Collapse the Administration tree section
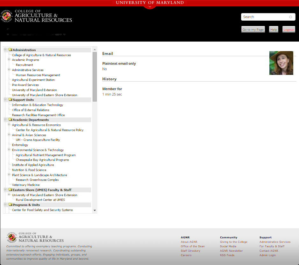This screenshot has height=265, width=299. 5,50
